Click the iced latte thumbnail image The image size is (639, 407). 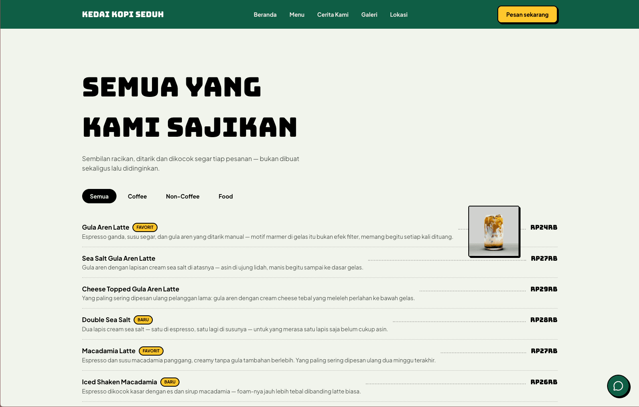coord(494,231)
